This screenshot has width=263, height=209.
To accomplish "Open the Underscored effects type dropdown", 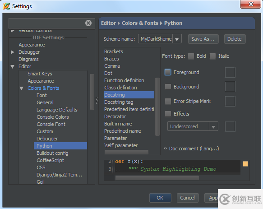I will (x=193, y=126).
